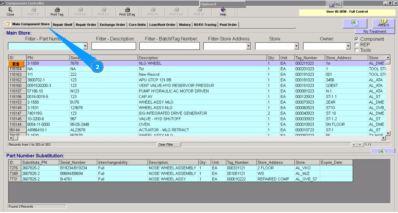Click the Main Store horizontal scrollbar

tap(199, 138)
